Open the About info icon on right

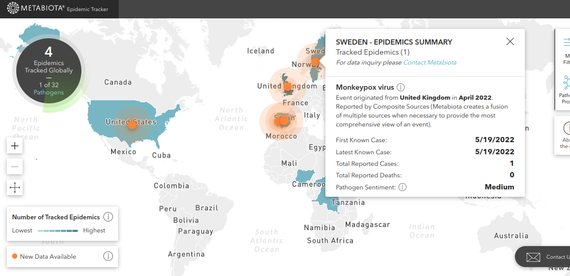pyautogui.click(x=566, y=128)
